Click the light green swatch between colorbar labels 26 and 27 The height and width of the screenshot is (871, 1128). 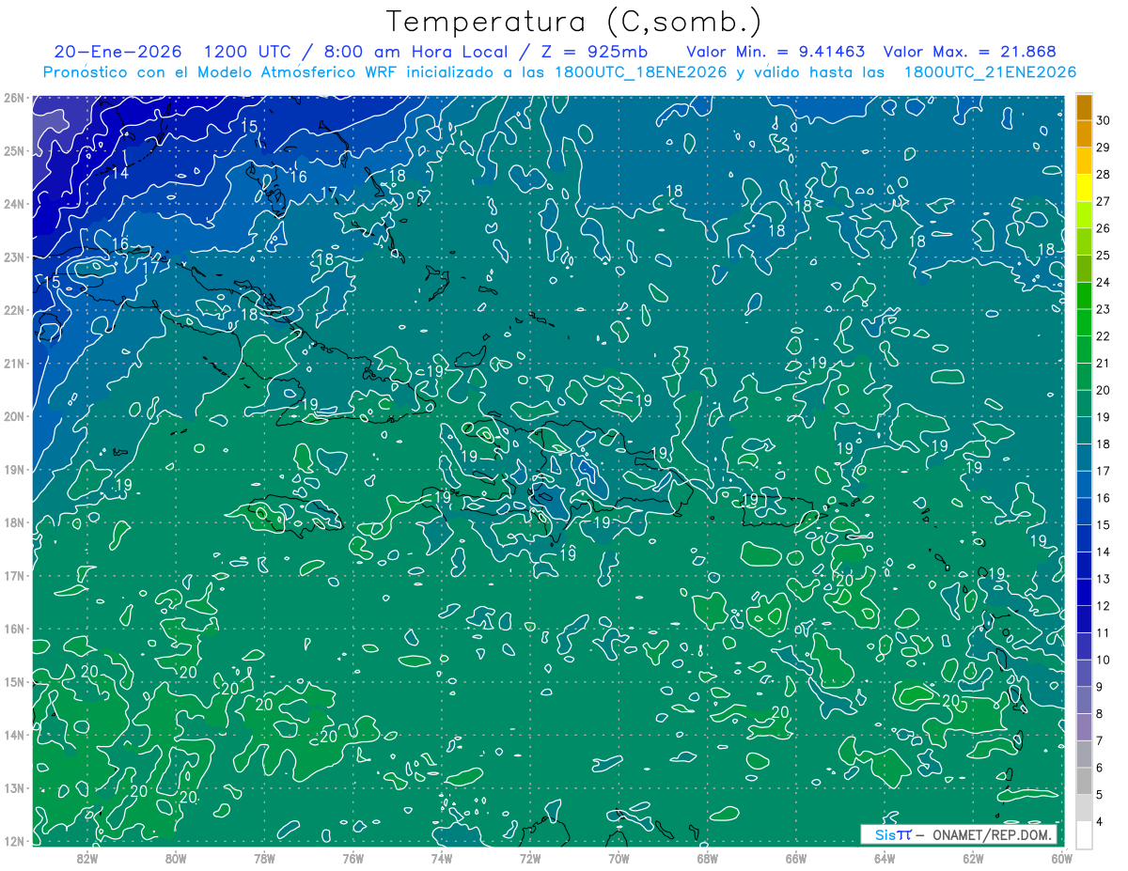[1084, 214]
